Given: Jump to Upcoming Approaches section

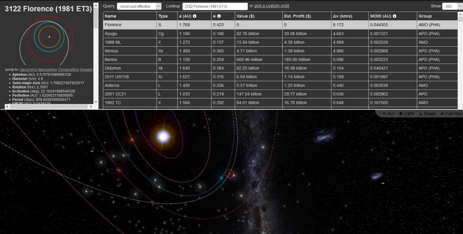Looking at the screenshot, I should tap(38, 69).
